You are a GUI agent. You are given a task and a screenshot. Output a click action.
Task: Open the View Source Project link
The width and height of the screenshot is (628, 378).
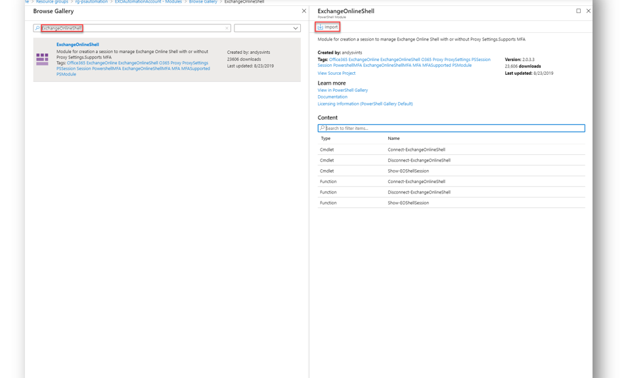point(336,73)
